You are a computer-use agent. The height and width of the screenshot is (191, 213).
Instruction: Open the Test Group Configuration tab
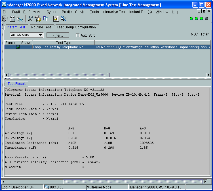(x=76, y=27)
